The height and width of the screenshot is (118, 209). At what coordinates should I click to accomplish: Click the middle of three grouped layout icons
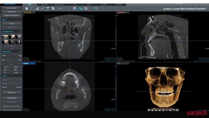80,9
